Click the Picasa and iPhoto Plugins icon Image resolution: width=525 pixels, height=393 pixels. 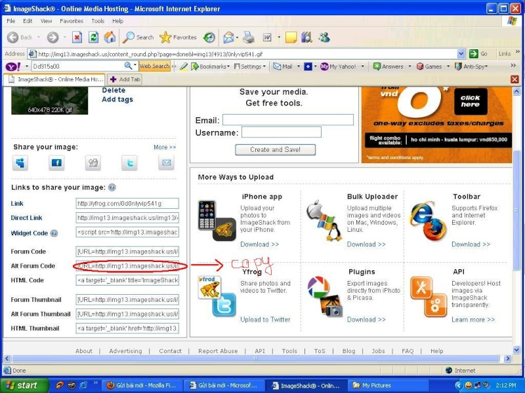click(325, 296)
